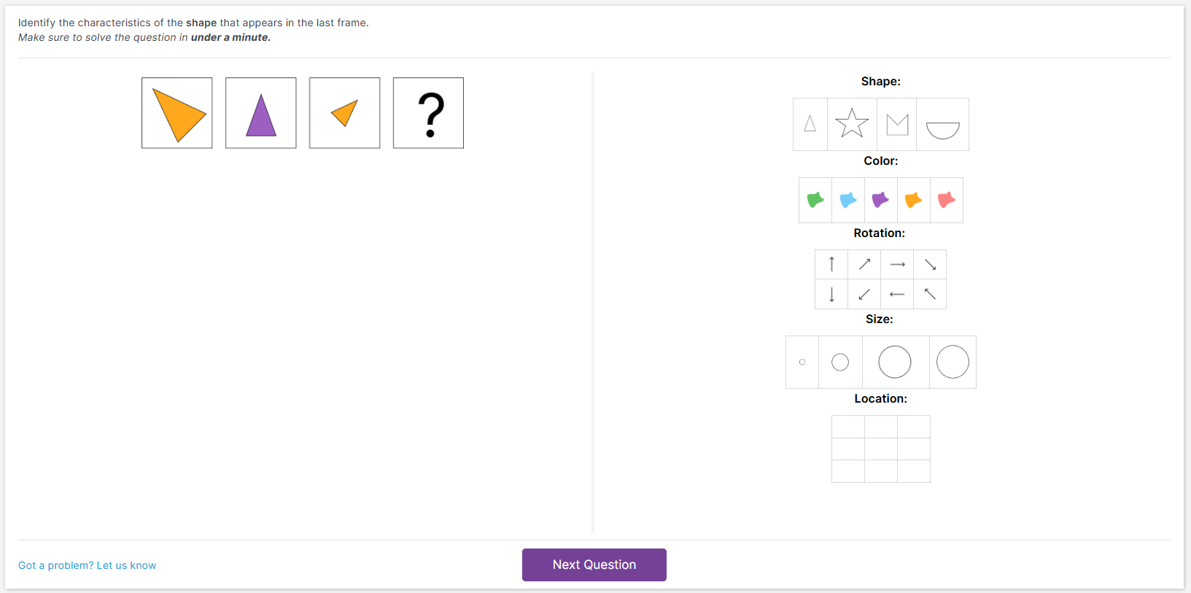Choose the left arrow rotation

(897, 294)
